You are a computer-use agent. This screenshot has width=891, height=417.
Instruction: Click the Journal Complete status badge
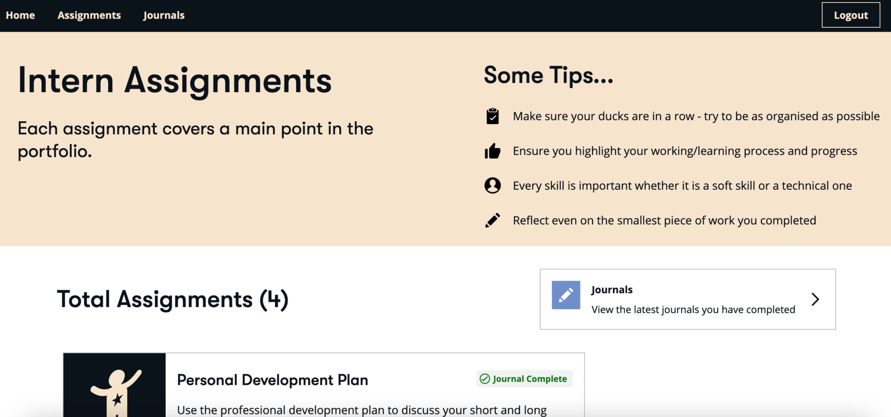tap(524, 379)
